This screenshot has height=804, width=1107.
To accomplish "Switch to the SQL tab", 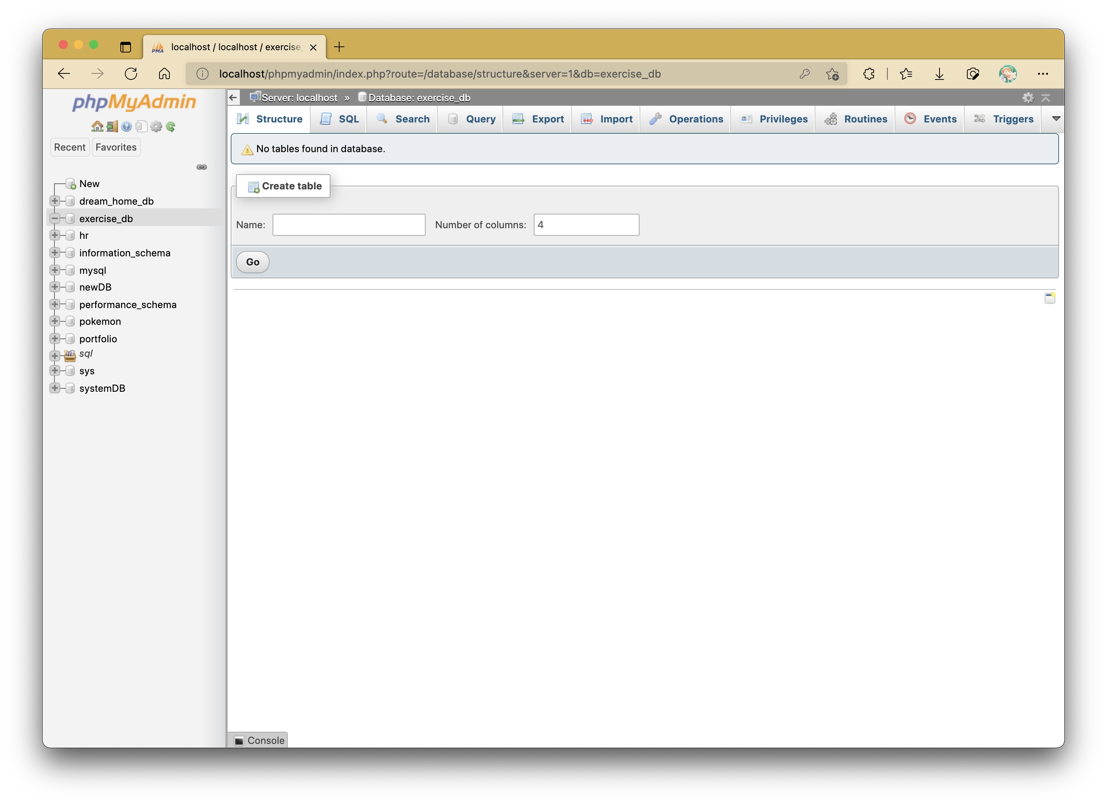I will [x=339, y=119].
